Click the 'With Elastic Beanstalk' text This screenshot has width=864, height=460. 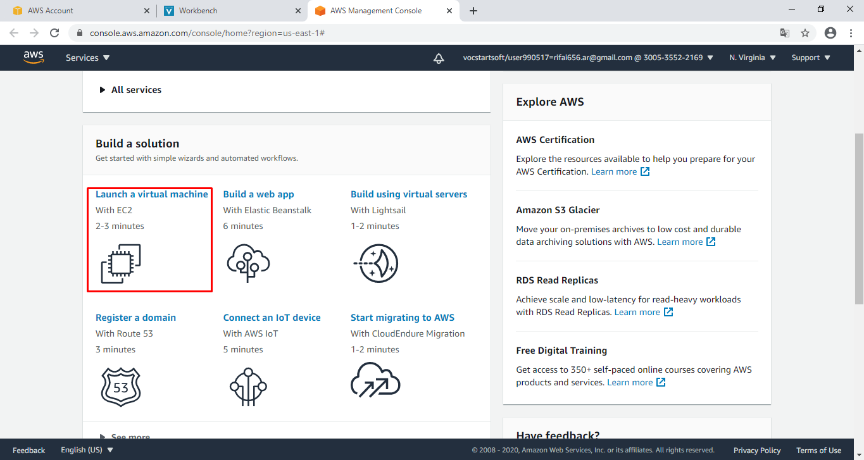point(268,210)
